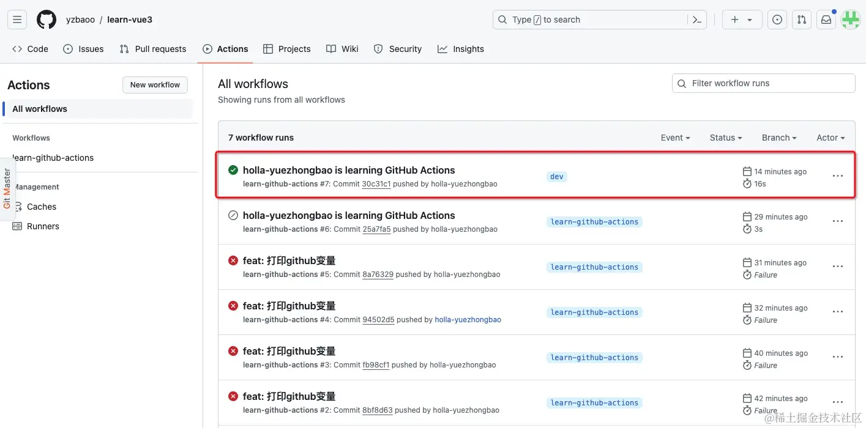Open the Security tab
This screenshot has width=866, height=428.
[398, 49]
